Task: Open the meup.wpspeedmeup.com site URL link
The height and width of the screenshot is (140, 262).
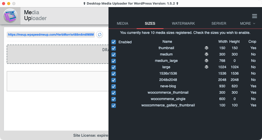Action: 51,35
